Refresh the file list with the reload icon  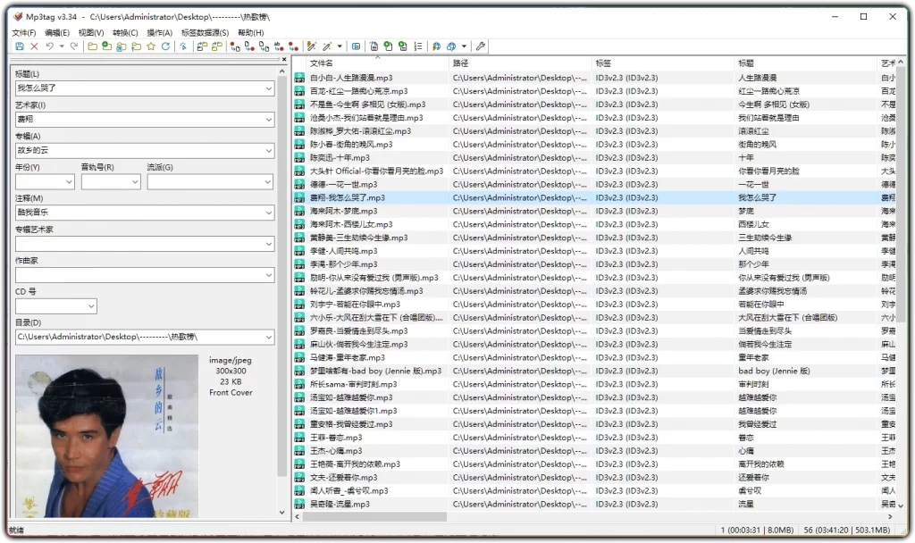click(x=164, y=45)
